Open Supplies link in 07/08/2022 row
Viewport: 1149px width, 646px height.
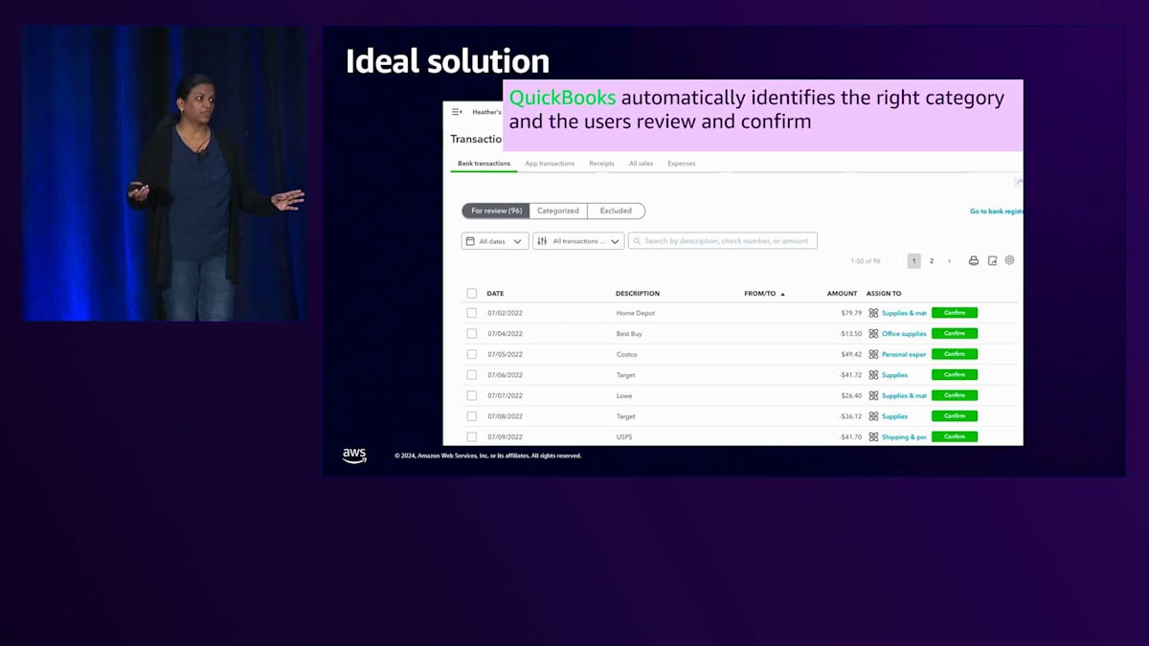(x=894, y=416)
